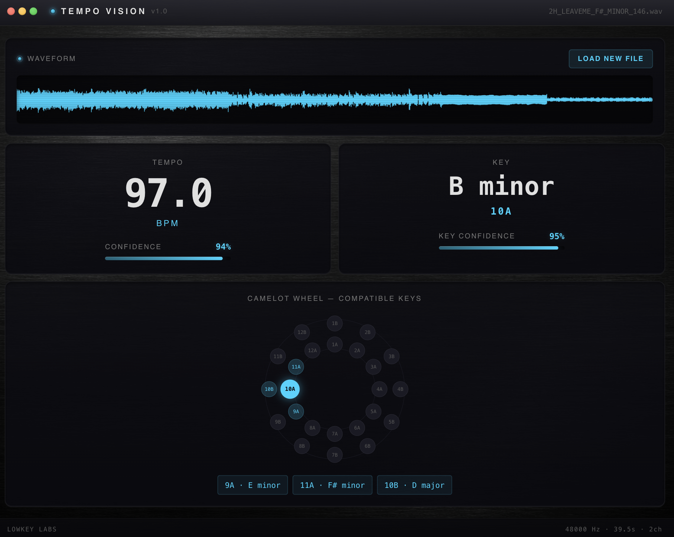The height and width of the screenshot is (537, 674).
Task: Choose the 10B · D major compatible key
Action: [x=414, y=485]
